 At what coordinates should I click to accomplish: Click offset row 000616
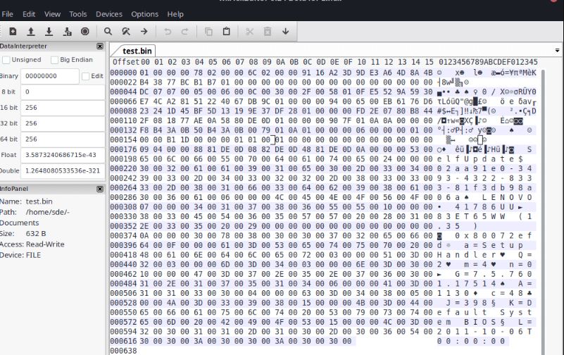click(123, 341)
